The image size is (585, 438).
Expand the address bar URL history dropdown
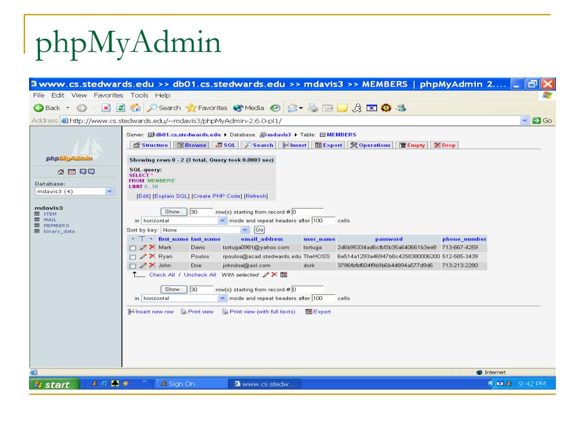click(524, 121)
